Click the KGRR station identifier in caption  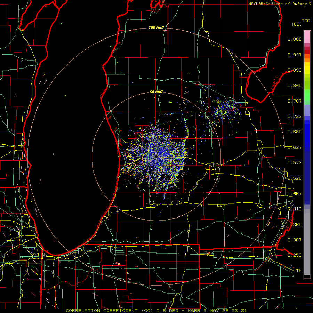[194, 311]
